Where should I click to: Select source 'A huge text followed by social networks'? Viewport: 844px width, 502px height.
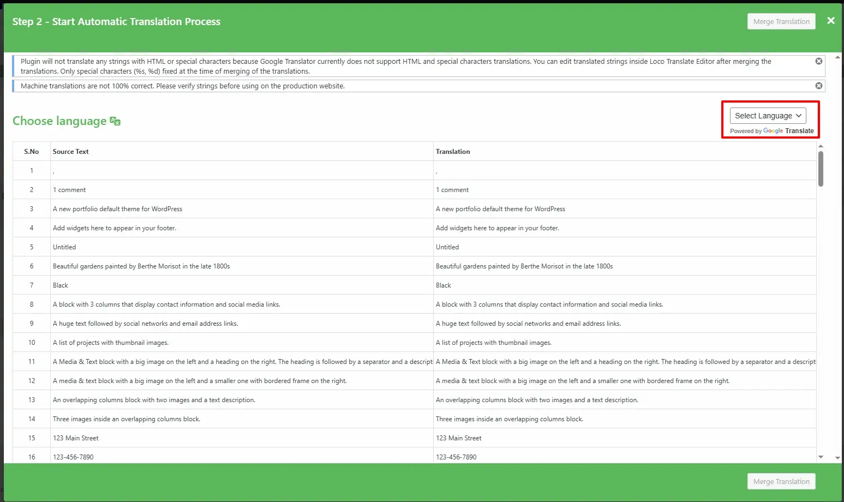point(146,324)
